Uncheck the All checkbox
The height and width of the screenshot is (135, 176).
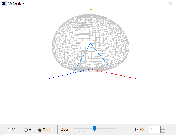coord(137,130)
